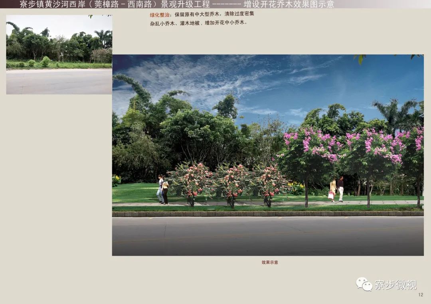The image size is (431, 304).
Task: Click the text '保留原有中大型乔木，清除过度密集'
Action: (x=214, y=14)
